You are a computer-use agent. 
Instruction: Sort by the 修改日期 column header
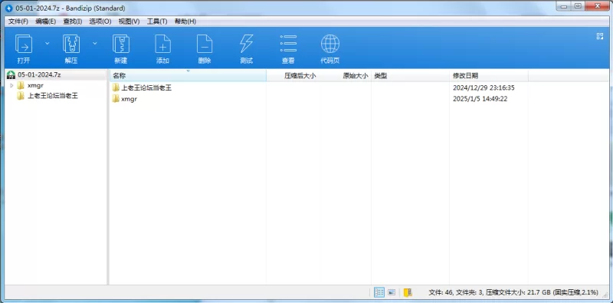point(489,76)
